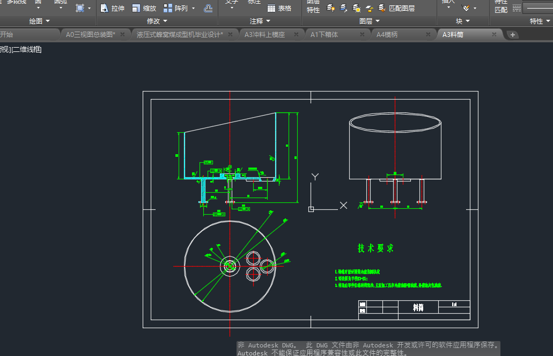Click the 技术要求 heading text in drawing

[375, 248]
